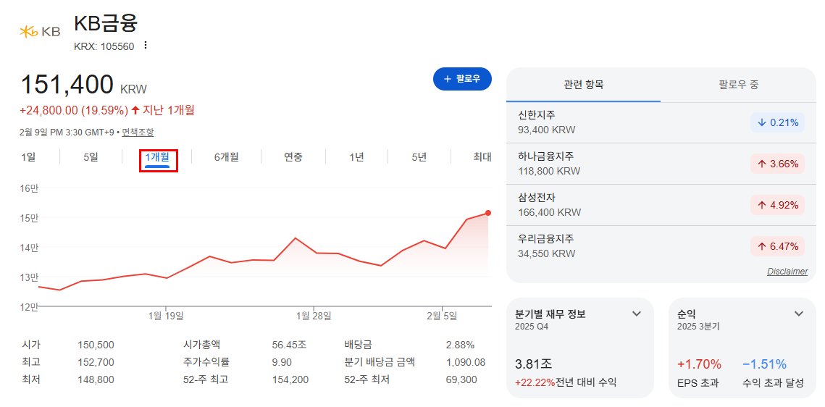Select the 6개월 time range tab

pyautogui.click(x=226, y=156)
